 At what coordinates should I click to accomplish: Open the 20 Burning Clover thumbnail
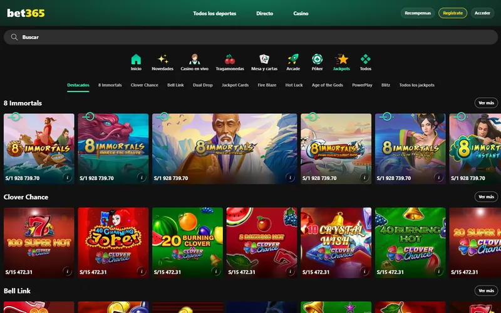click(187, 242)
